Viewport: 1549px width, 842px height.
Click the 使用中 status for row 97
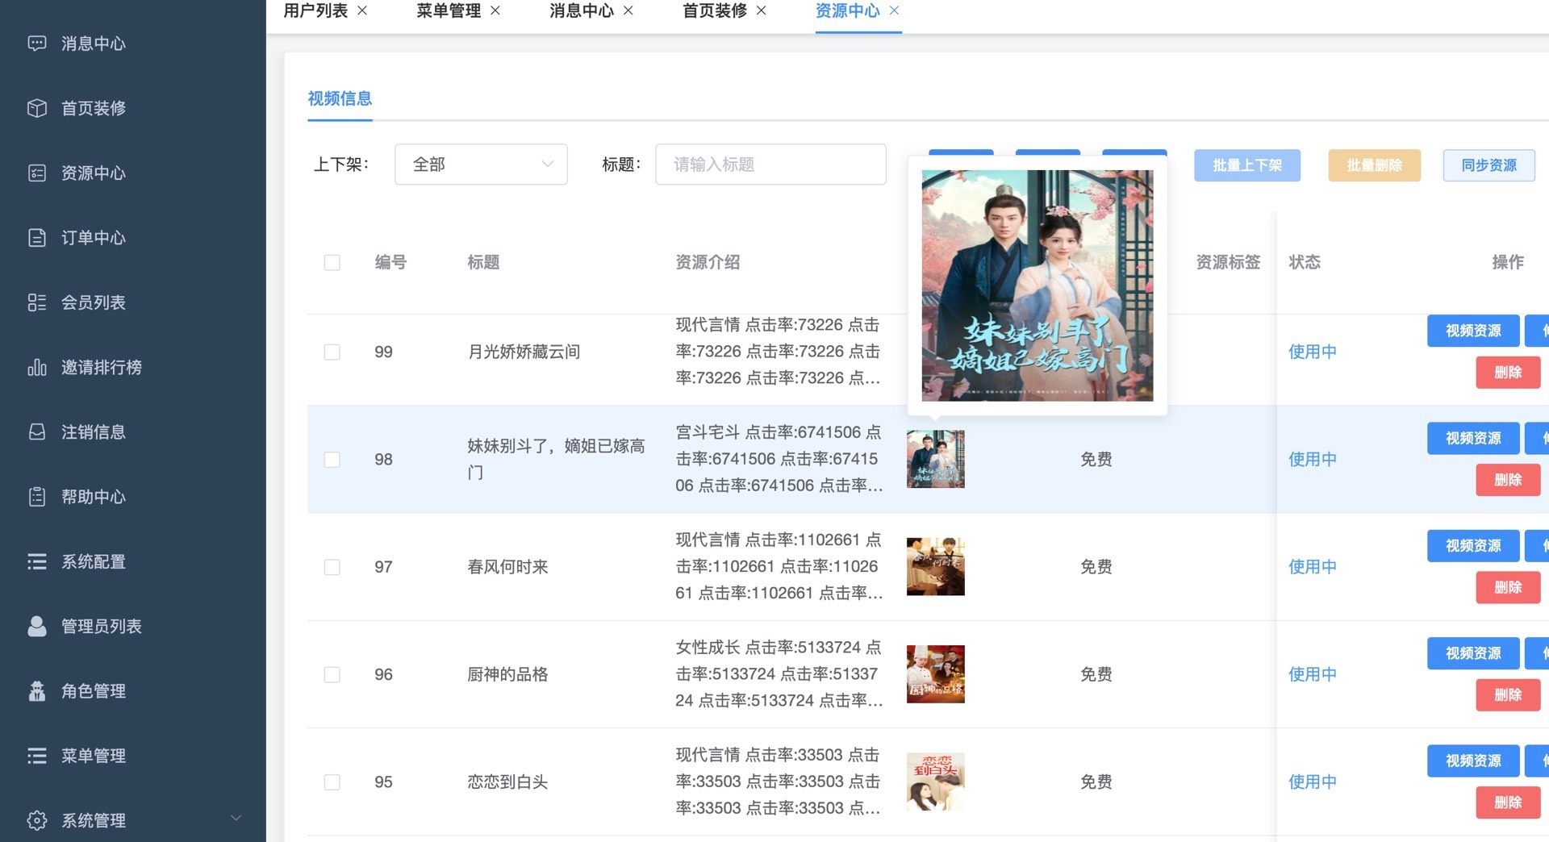coord(1313,567)
